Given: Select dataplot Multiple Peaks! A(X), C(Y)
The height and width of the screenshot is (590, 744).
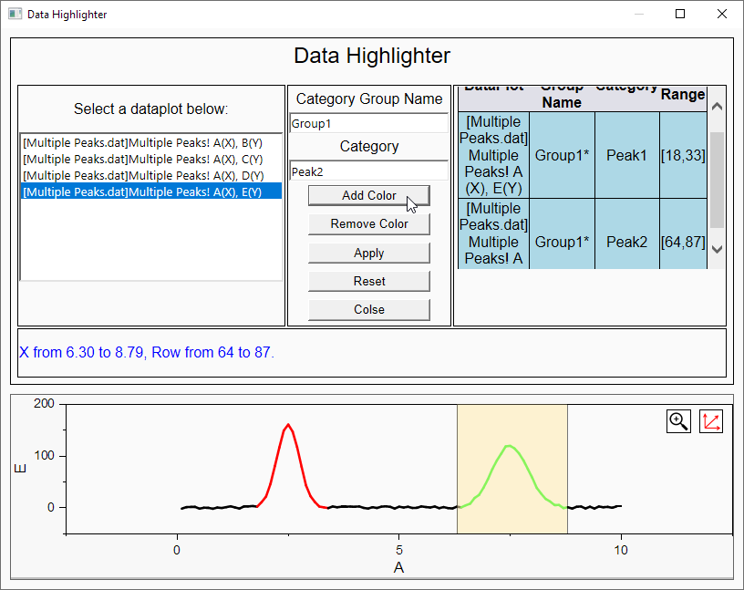Looking at the screenshot, I should point(150,159).
